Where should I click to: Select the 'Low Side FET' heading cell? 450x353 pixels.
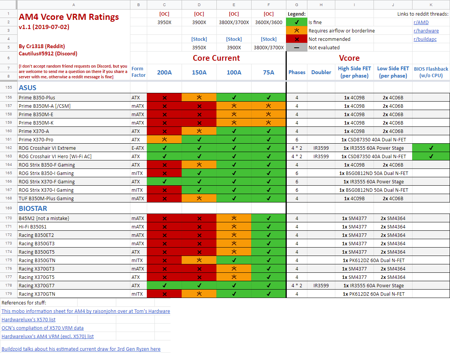pos(393,72)
